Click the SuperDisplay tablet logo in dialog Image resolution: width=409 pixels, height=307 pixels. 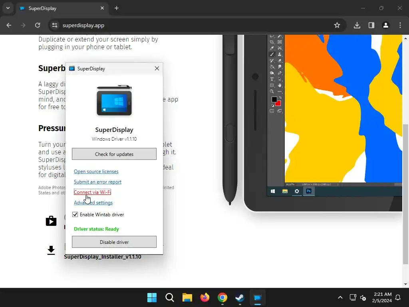click(x=114, y=100)
